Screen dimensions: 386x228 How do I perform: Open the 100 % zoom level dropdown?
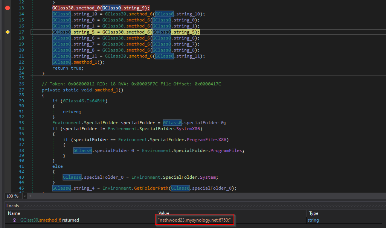tap(24, 196)
